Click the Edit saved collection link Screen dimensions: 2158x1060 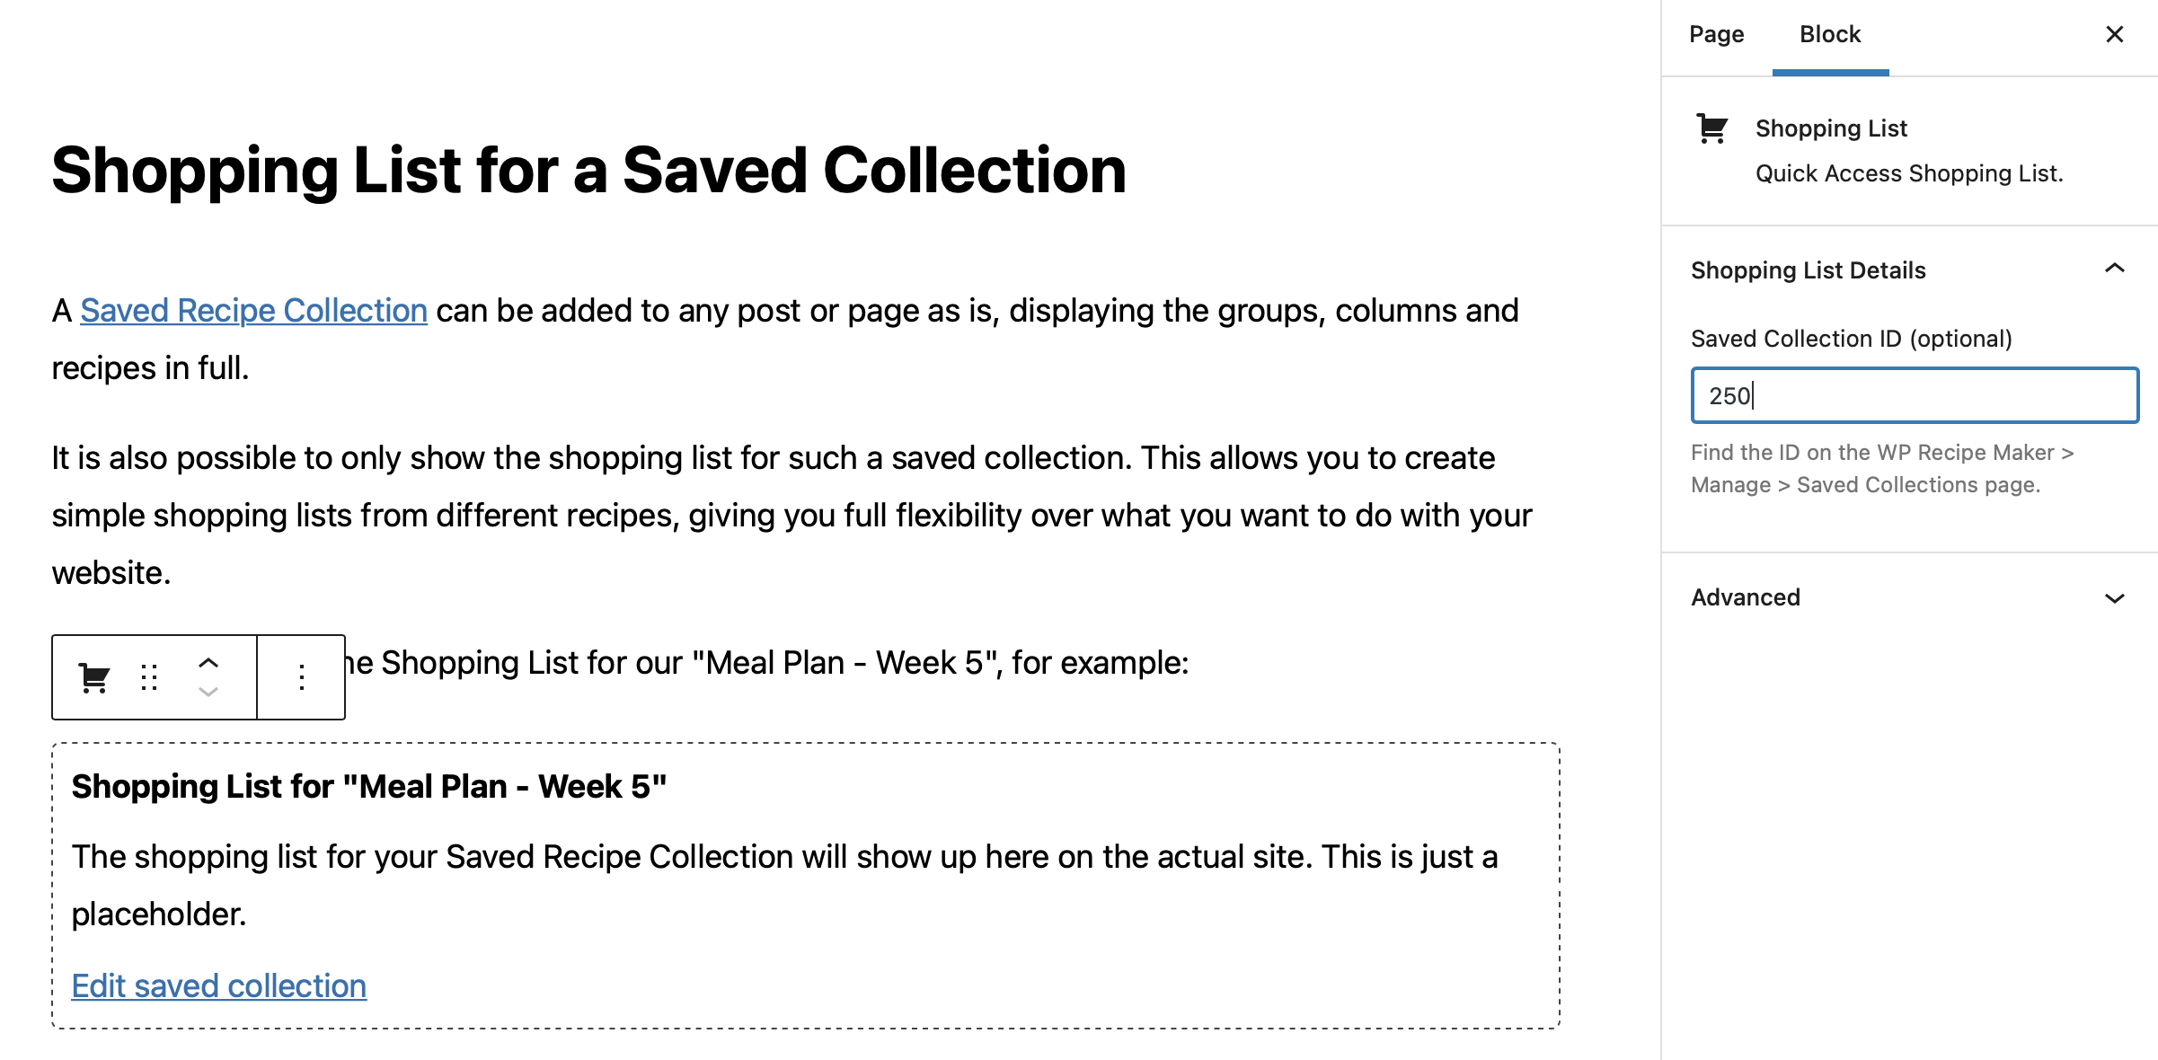pos(218,985)
